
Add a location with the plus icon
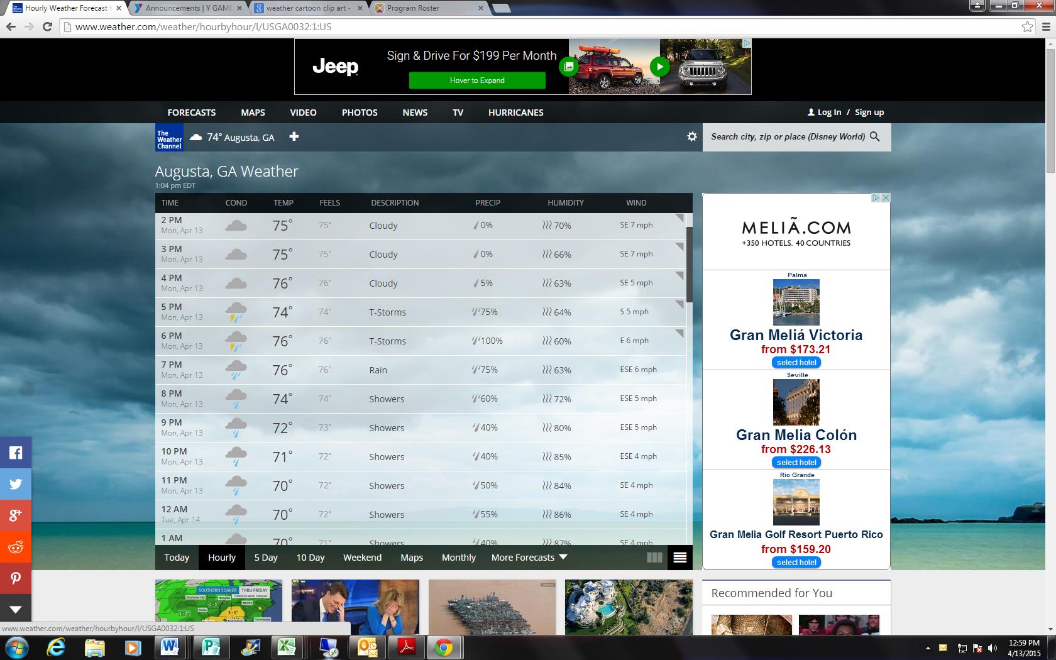(x=294, y=136)
